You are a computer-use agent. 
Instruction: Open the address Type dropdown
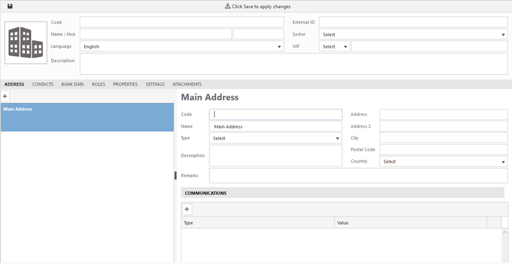tap(275, 138)
